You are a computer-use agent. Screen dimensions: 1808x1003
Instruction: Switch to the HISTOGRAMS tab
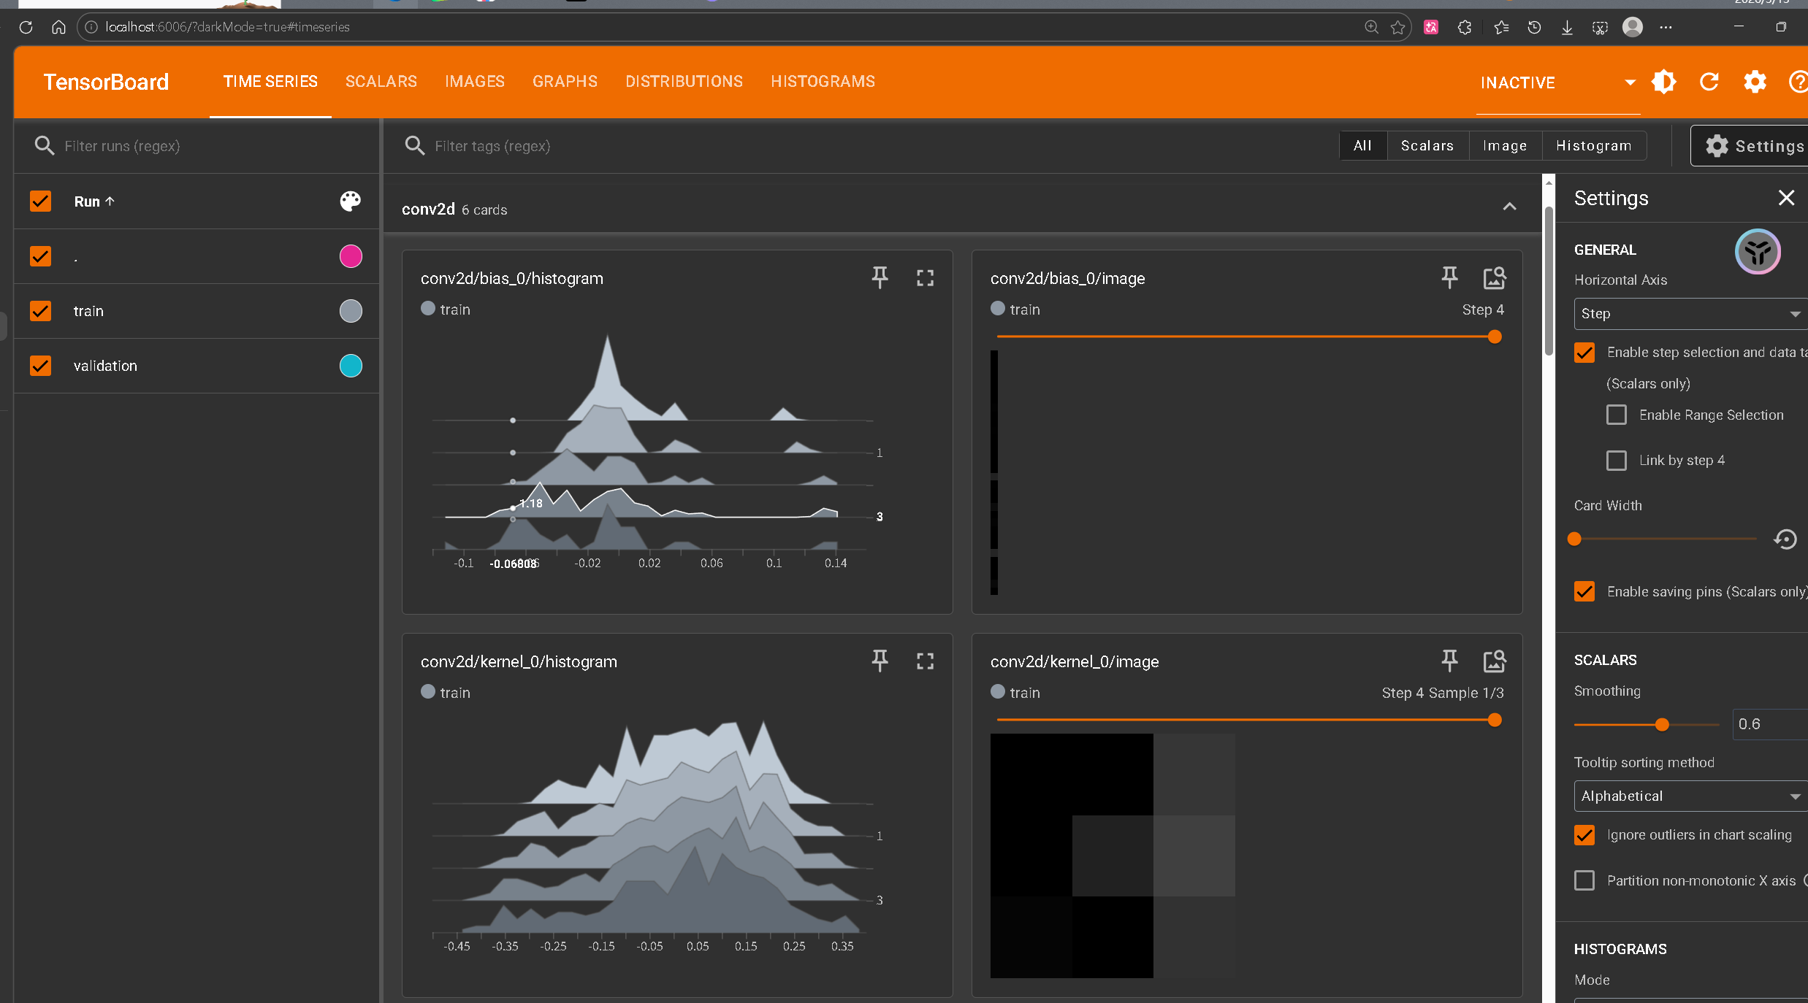(x=823, y=82)
